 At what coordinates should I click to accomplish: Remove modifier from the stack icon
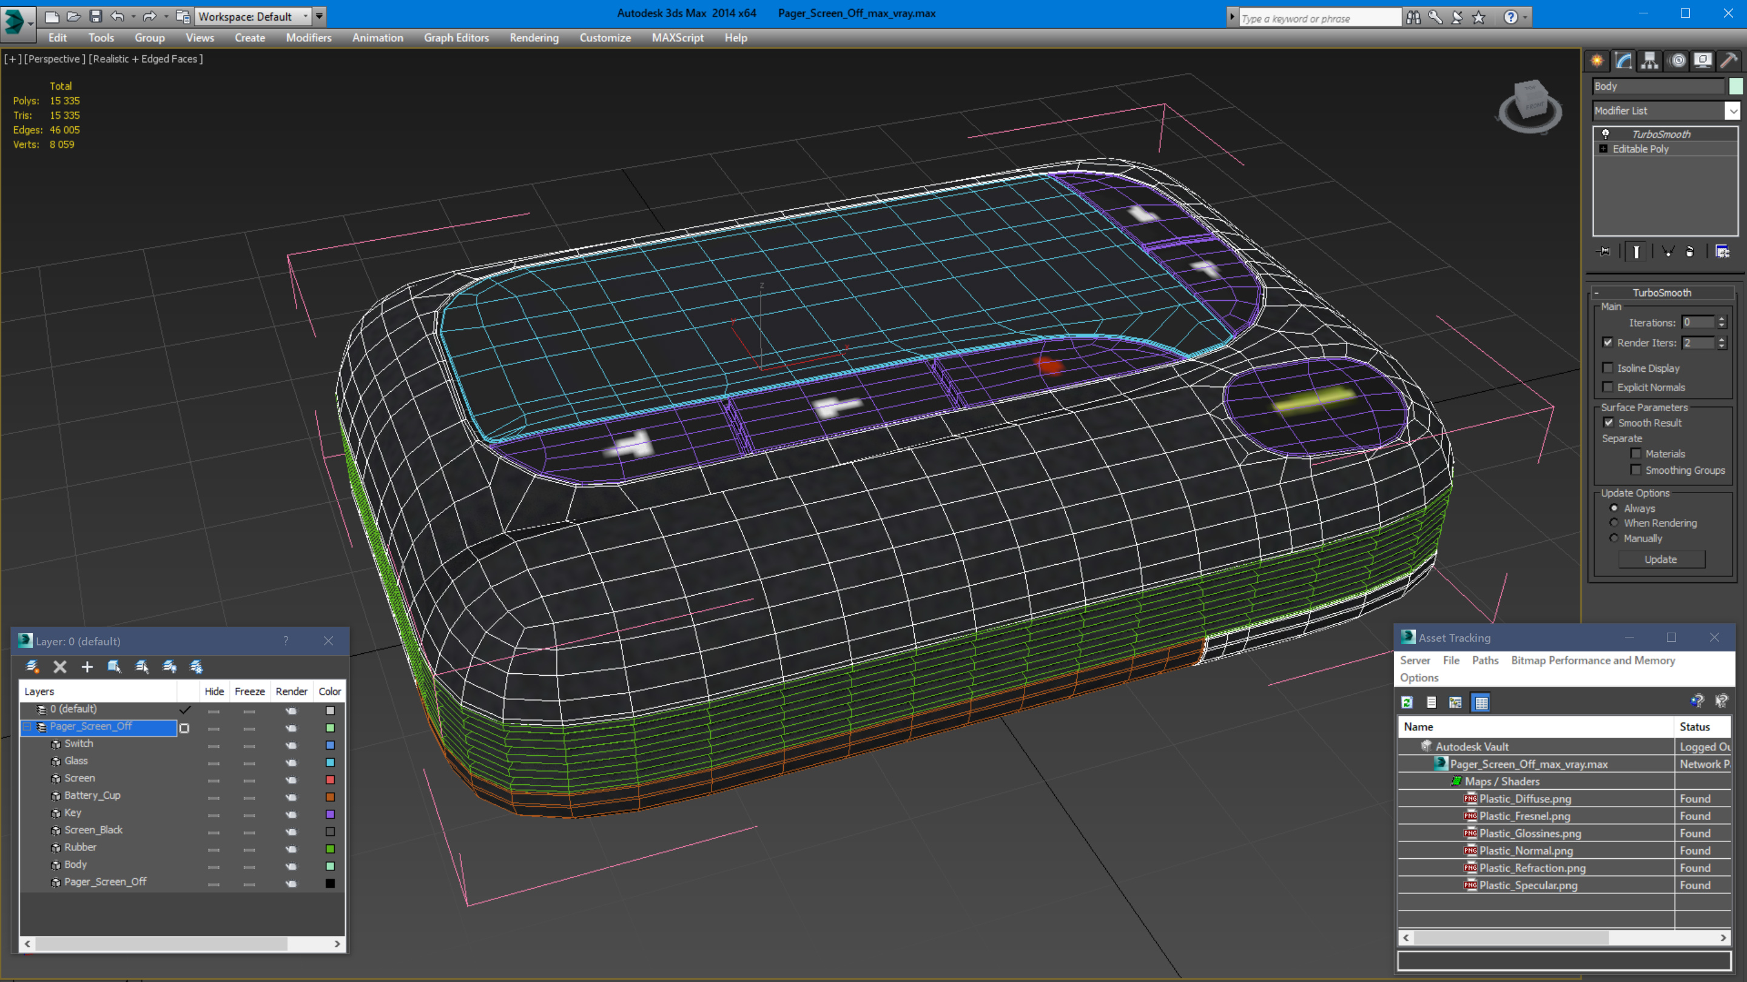pos(1690,252)
